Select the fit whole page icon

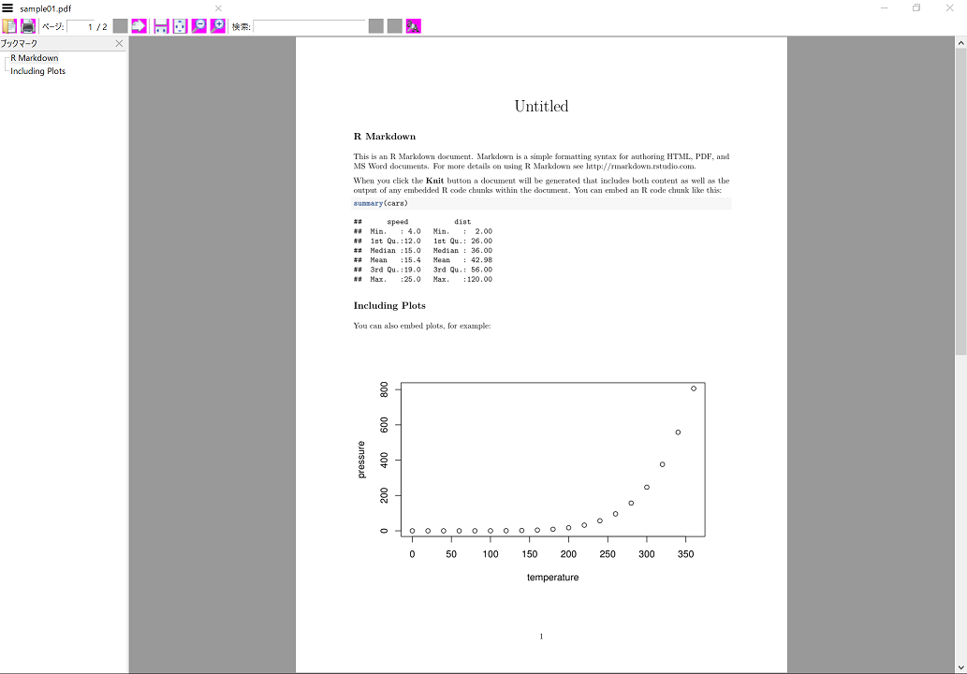(x=180, y=26)
